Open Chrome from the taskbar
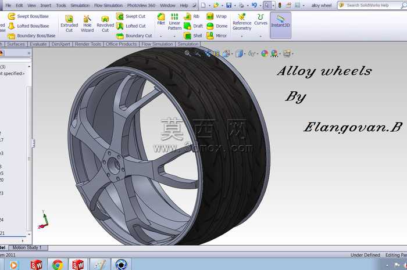The height and width of the screenshot is (270, 407). [58, 265]
